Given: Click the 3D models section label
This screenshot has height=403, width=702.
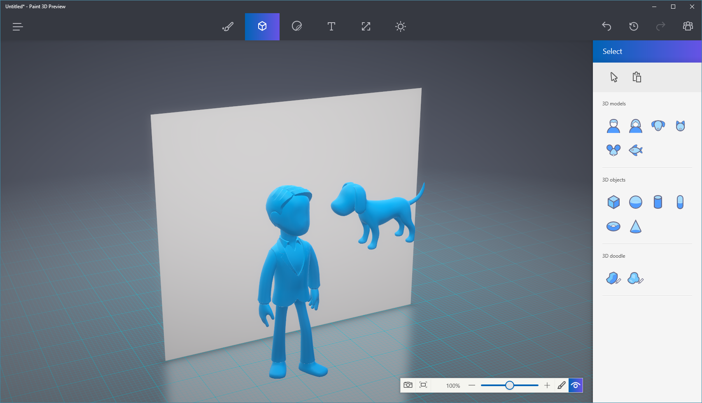Looking at the screenshot, I should 614,104.
